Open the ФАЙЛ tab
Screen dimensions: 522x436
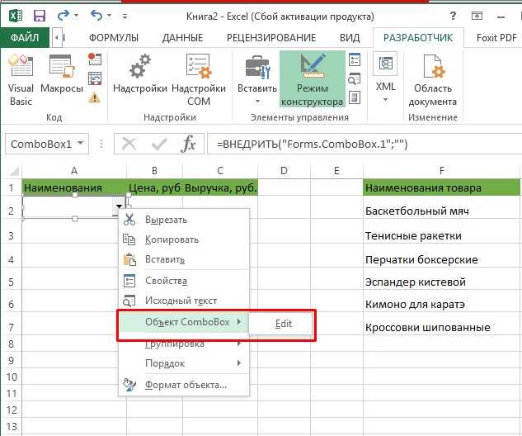(x=25, y=37)
